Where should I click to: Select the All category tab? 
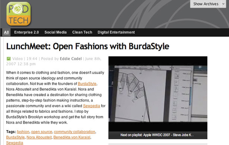point(6,32)
